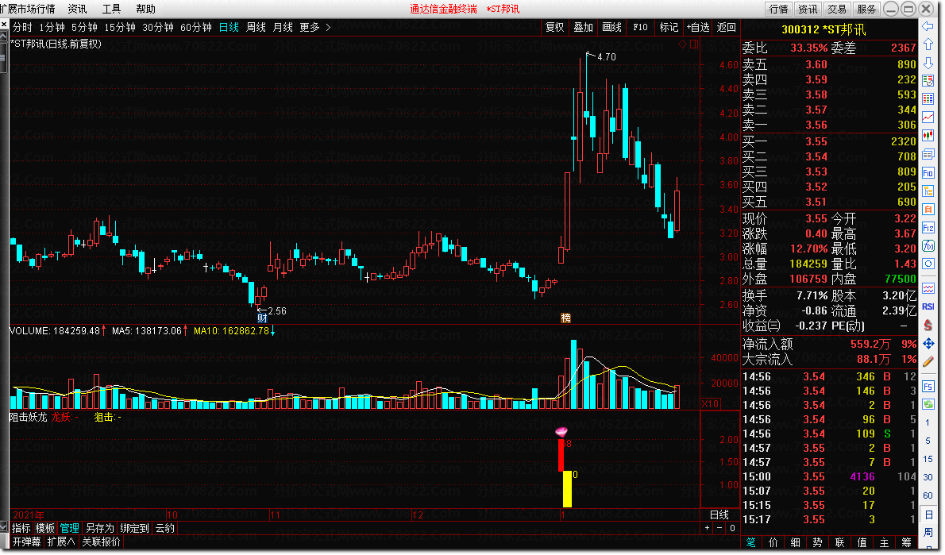The image size is (945, 555).
Task: Click the up arrow icon for previous stock
Action: pyautogui.click(x=928, y=44)
